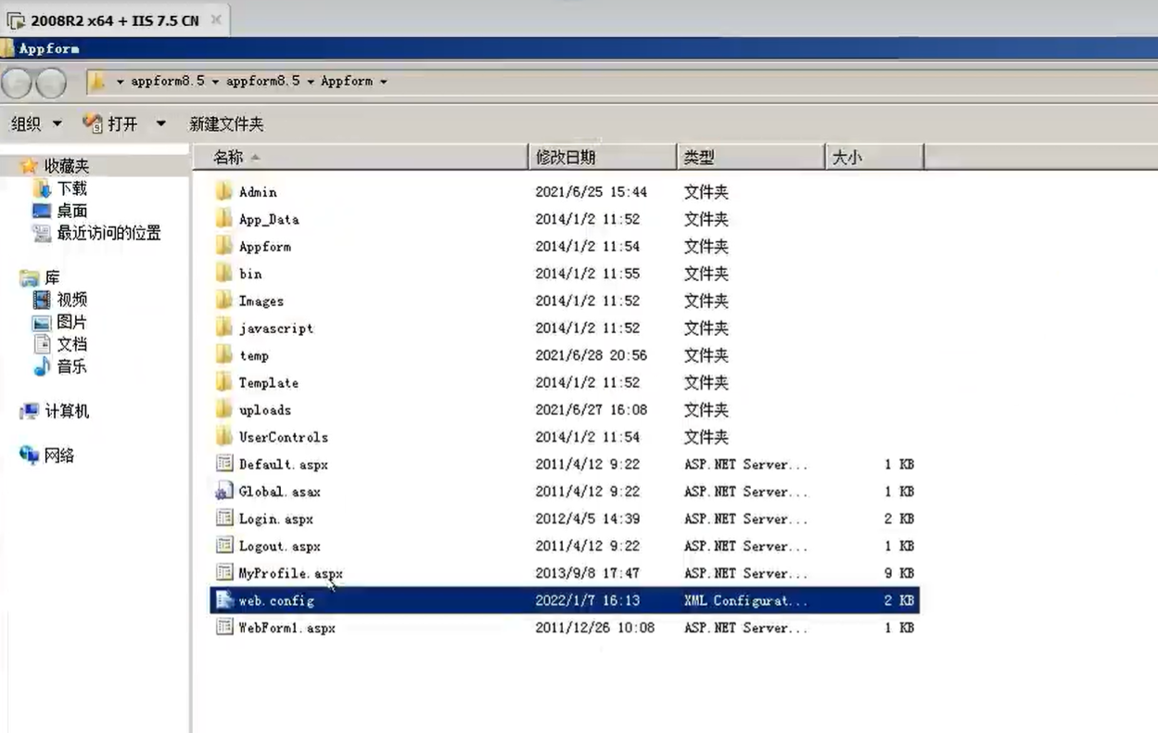Click the Computer icon in navigation pane
This screenshot has height=733, width=1158.
[x=30, y=411]
